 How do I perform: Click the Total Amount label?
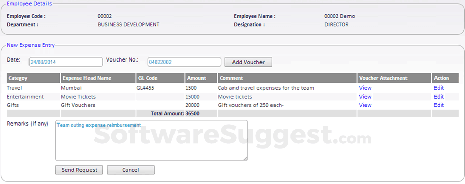(167, 113)
